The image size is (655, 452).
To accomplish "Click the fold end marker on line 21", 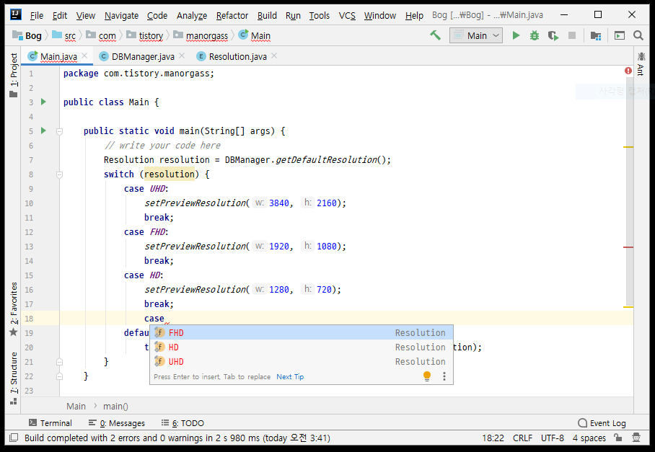I will tap(59, 362).
